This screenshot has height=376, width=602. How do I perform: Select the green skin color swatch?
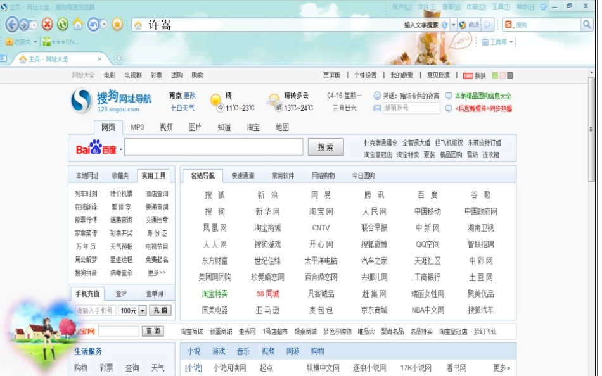(x=495, y=75)
